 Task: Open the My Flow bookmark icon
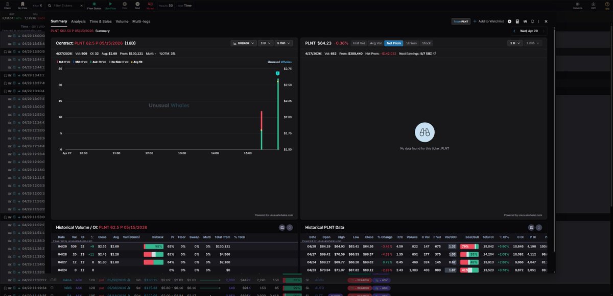(22, 5)
